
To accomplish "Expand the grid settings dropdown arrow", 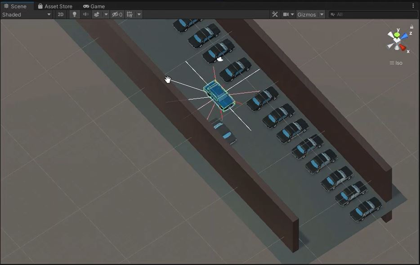I will coord(139,14).
